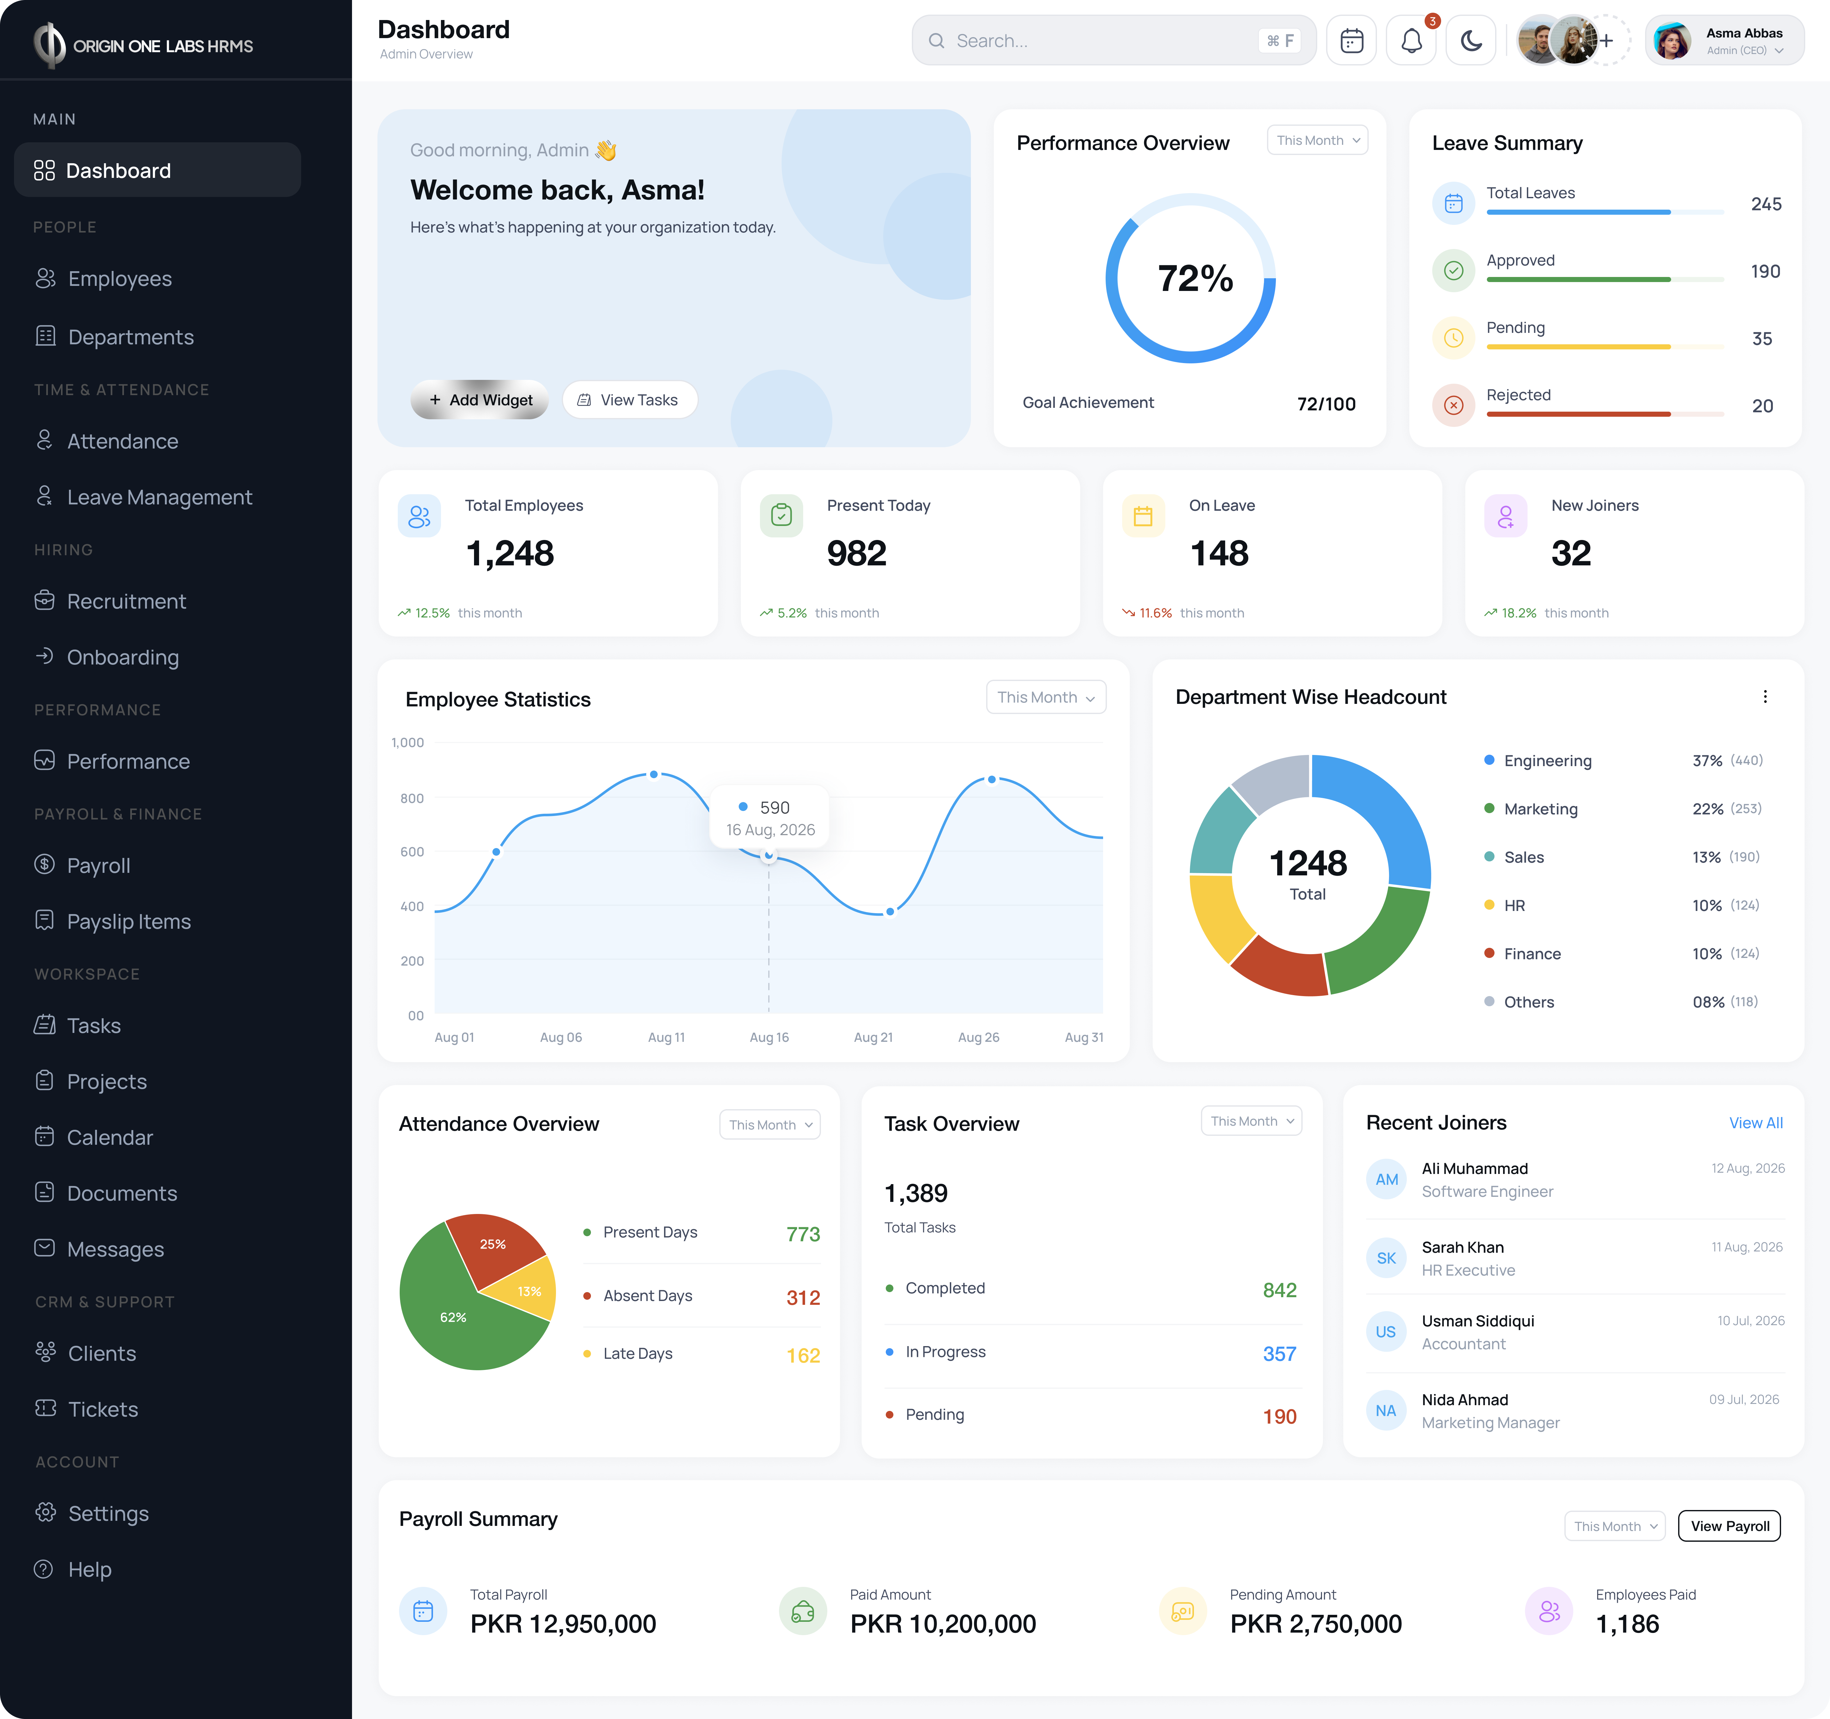Open Dashboard in the sidebar

157,170
